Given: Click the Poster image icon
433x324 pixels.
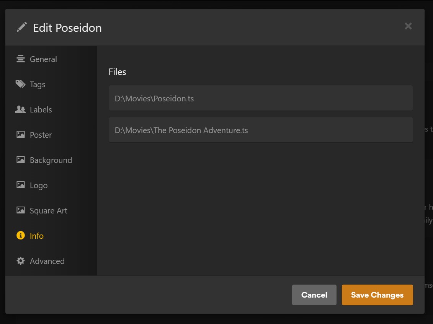Looking at the screenshot, I should point(20,135).
